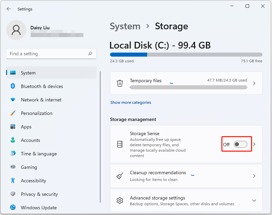Expand Advanced storage settings
Viewport: 272px width, 215px height.
pos(254,200)
